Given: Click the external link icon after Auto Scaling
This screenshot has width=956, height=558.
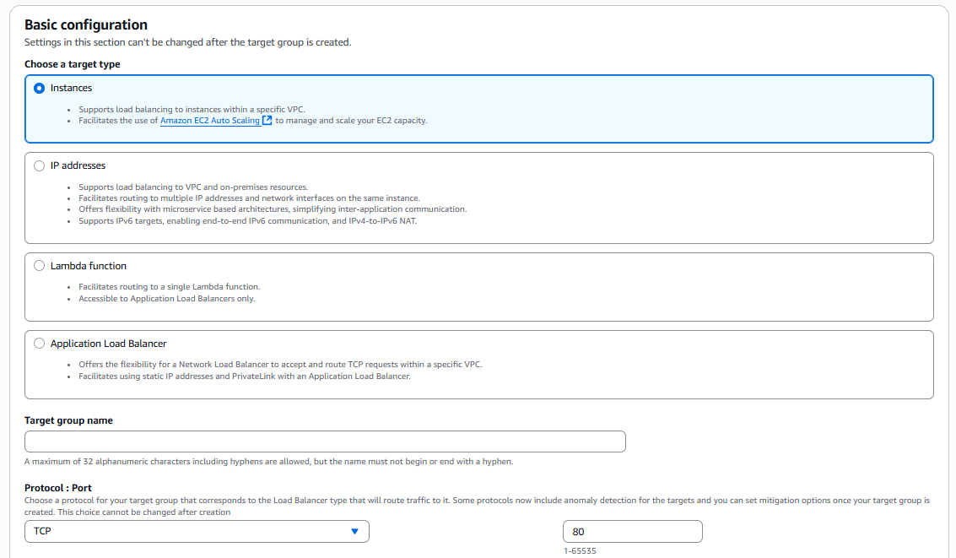Looking at the screenshot, I should (x=267, y=121).
